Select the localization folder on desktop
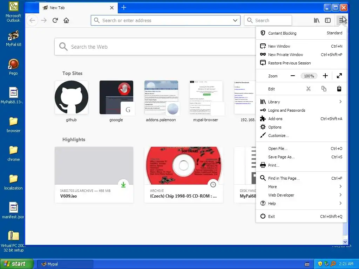The width and height of the screenshot is (359, 269). (x=13, y=182)
